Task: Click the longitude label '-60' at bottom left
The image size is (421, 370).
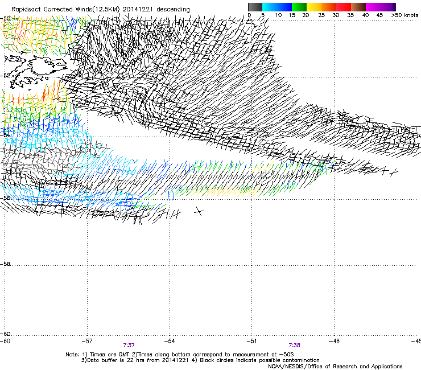Action: tap(5, 341)
